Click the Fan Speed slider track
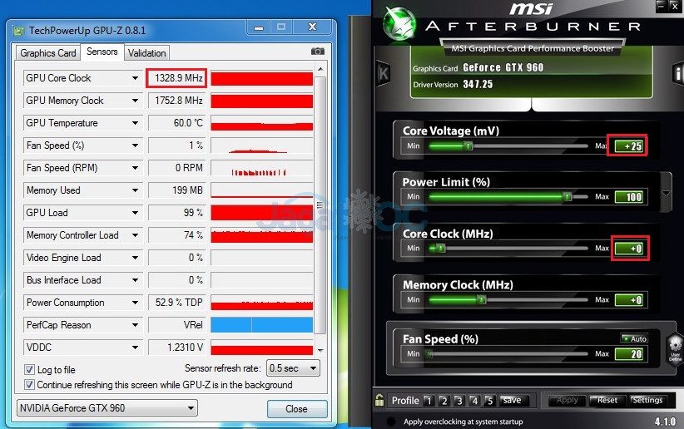The width and height of the screenshot is (684, 429). click(x=508, y=353)
